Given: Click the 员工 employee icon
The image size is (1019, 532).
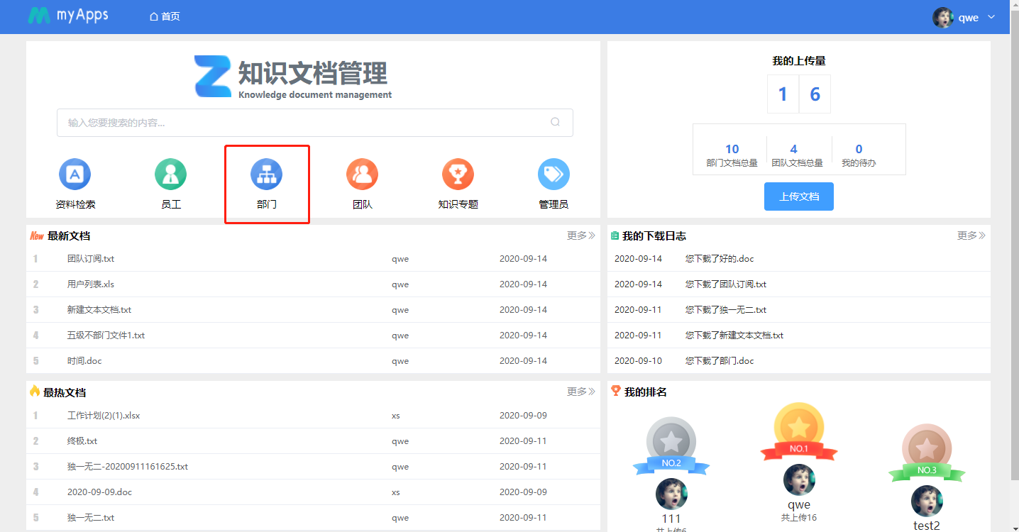Looking at the screenshot, I should click(x=170, y=174).
